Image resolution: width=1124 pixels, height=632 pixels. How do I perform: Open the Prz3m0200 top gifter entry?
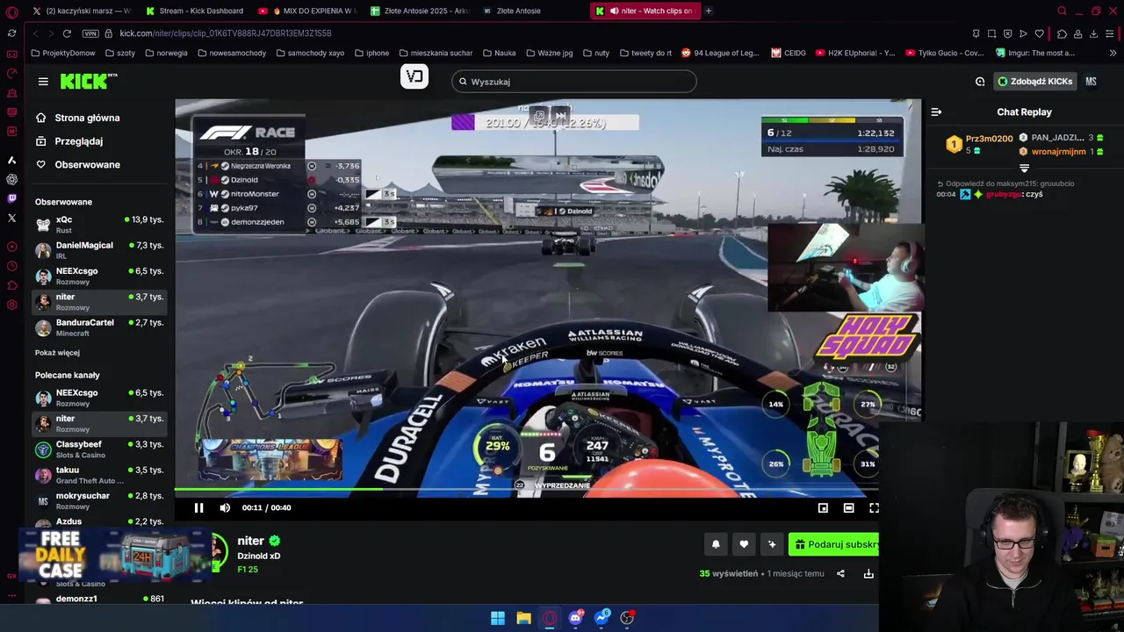[x=979, y=144]
